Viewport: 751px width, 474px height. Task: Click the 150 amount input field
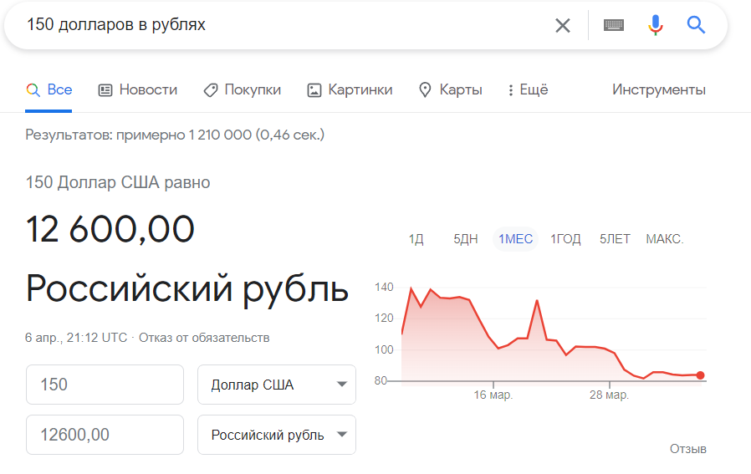click(105, 385)
